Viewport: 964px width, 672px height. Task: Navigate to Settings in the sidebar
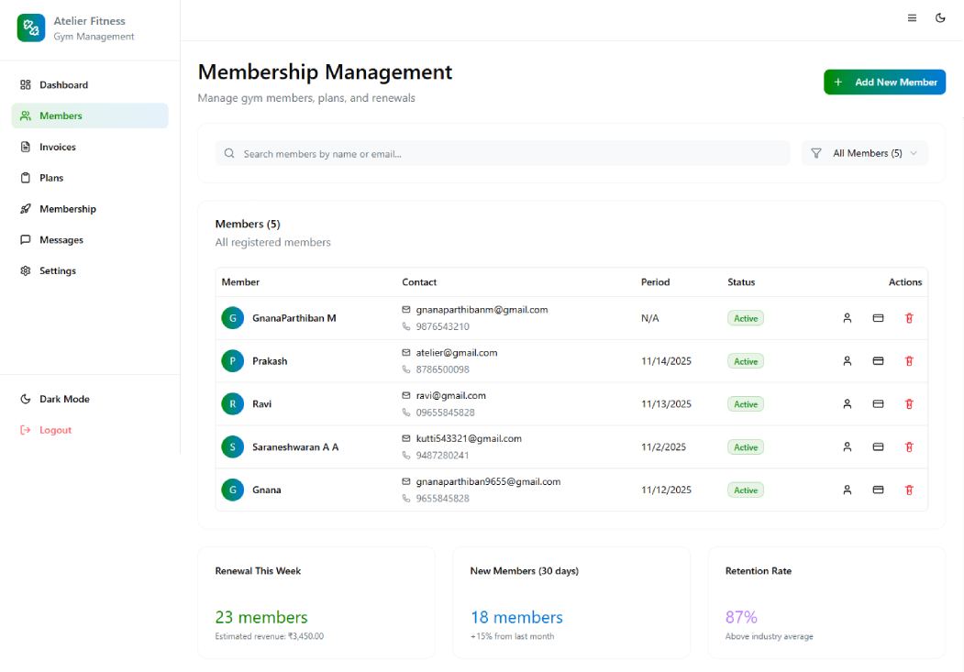(x=57, y=271)
